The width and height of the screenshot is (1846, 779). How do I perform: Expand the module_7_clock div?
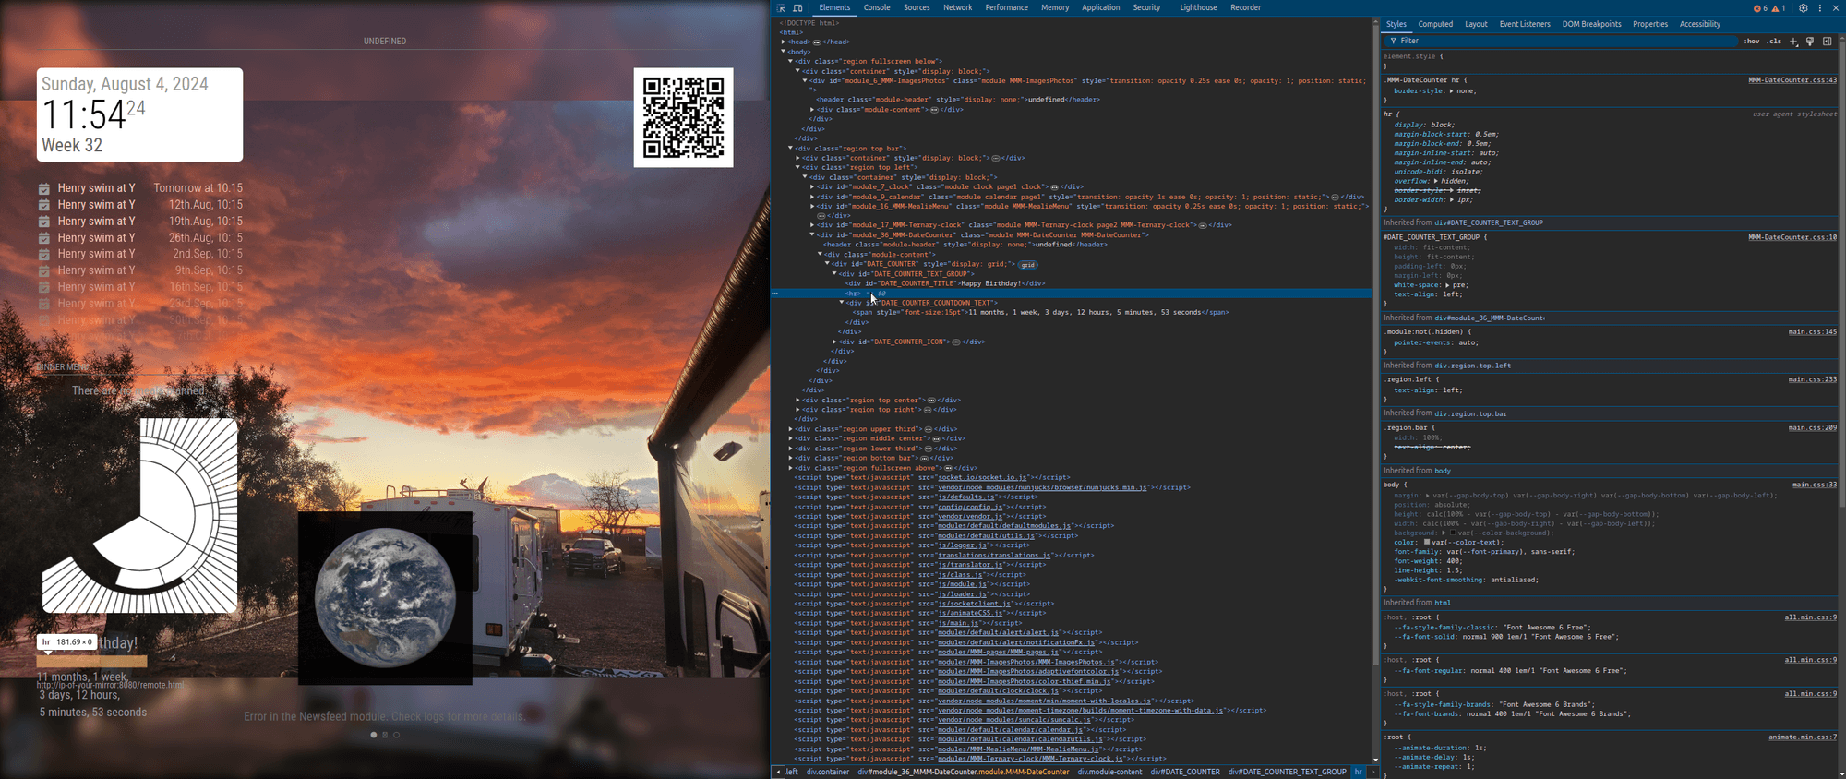(812, 186)
